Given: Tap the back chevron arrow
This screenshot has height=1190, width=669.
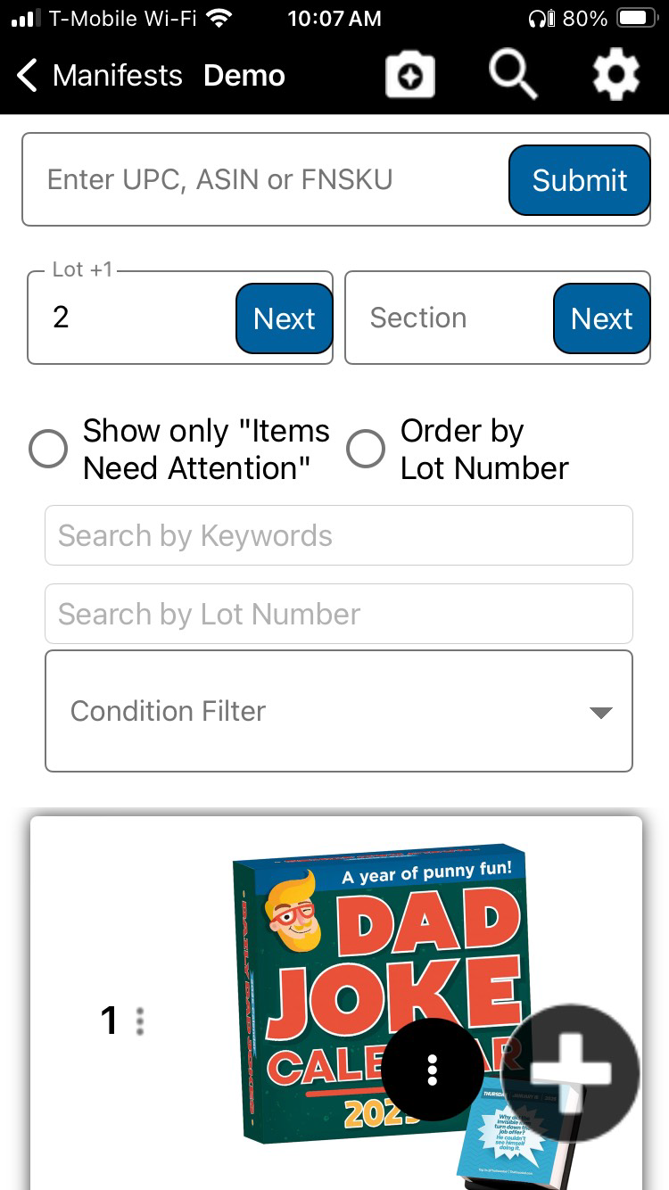Looking at the screenshot, I should 28,76.
